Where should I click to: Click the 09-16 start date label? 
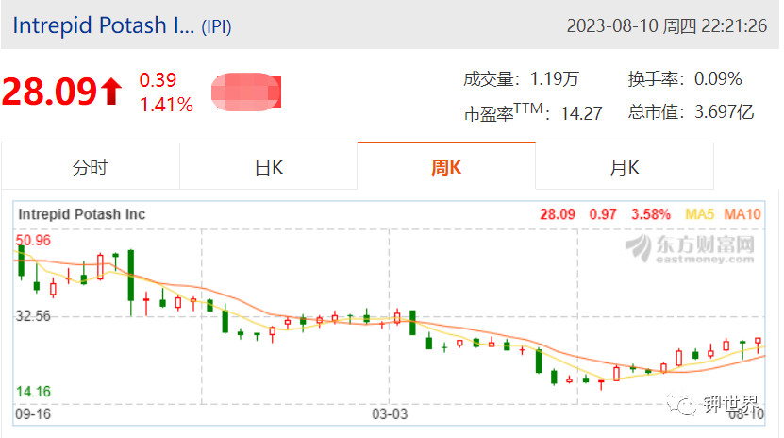pyautogui.click(x=33, y=414)
